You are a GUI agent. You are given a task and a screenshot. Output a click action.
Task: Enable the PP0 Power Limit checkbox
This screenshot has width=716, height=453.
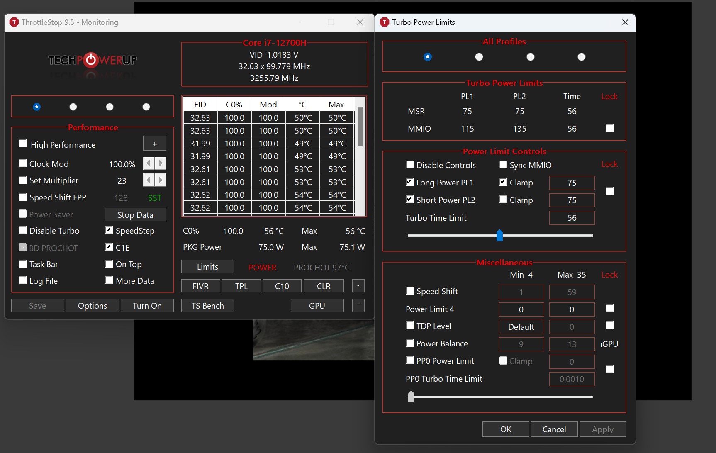pyautogui.click(x=410, y=360)
